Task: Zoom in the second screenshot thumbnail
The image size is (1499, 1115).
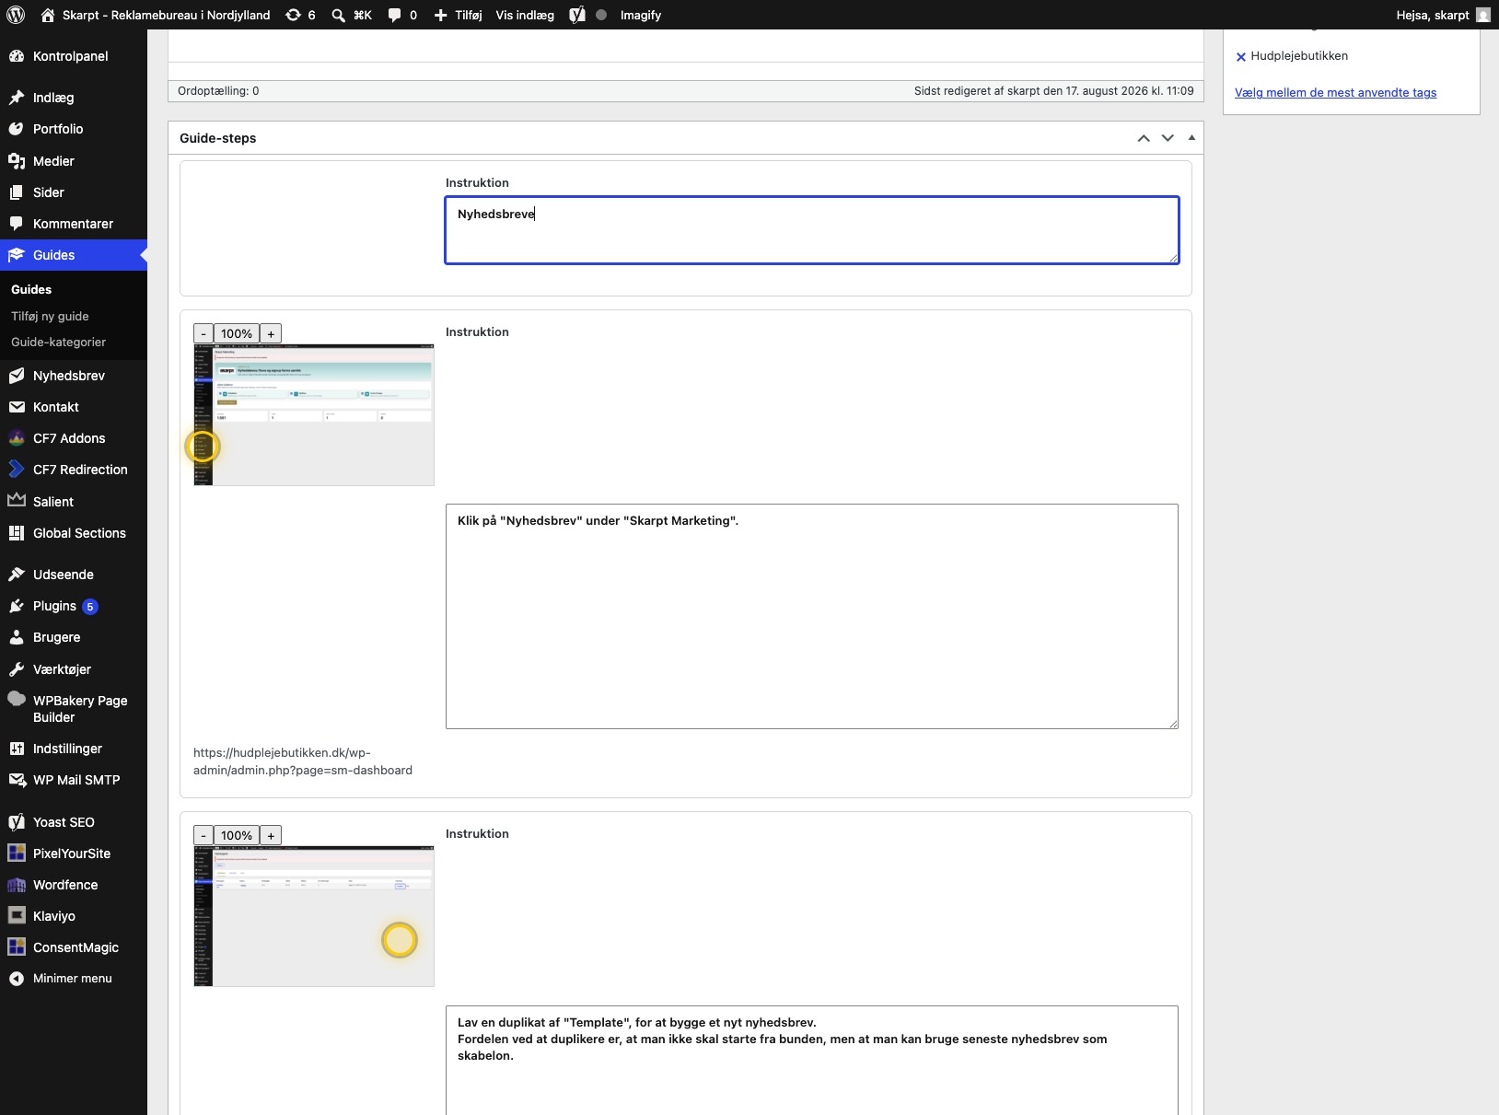Action: click(271, 835)
